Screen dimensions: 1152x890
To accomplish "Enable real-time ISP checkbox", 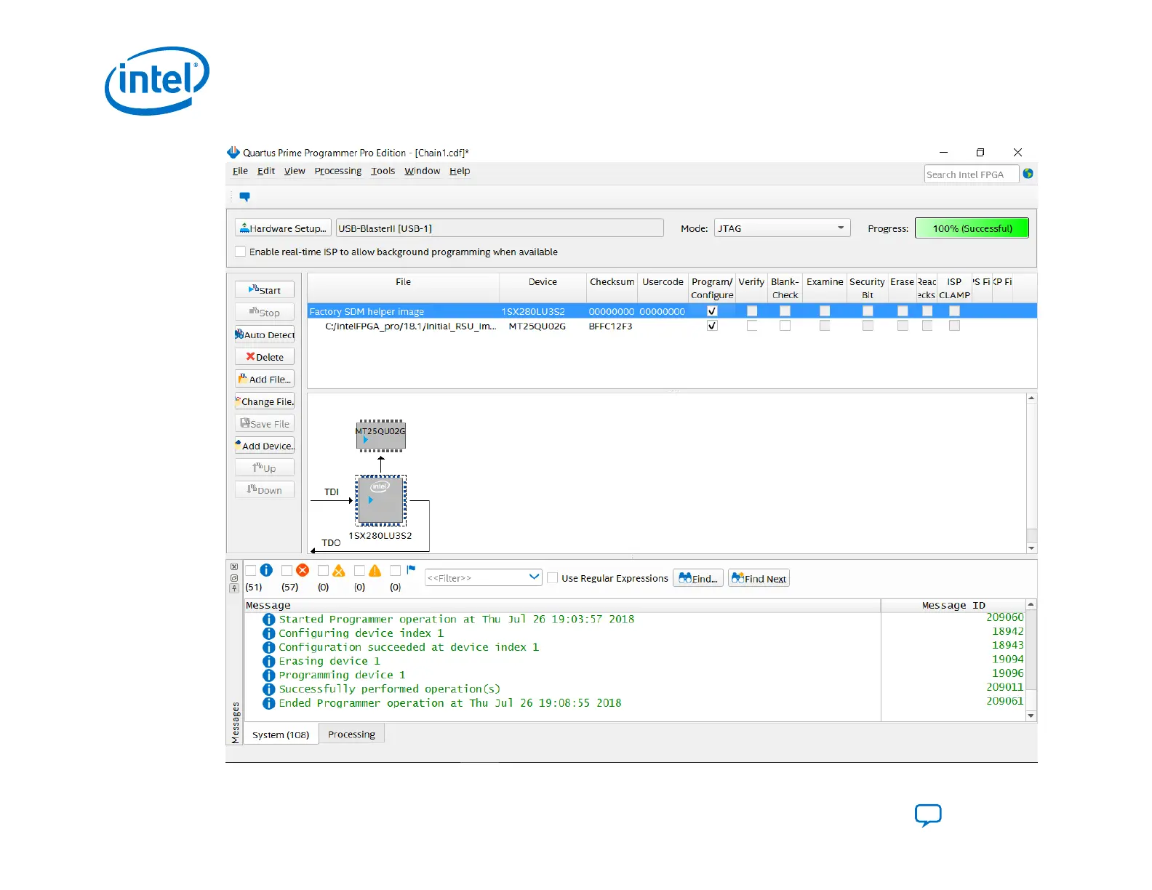I will click(x=241, y=252).
